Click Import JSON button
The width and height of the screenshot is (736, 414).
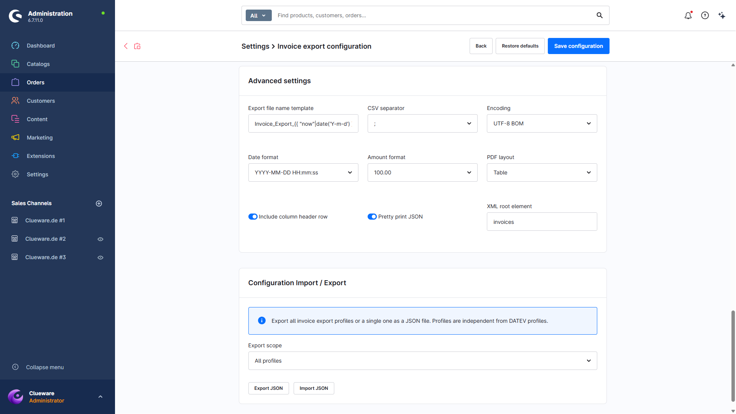(314, 388)
